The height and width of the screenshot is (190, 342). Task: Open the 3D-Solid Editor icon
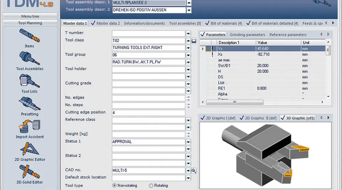[29, 172]
